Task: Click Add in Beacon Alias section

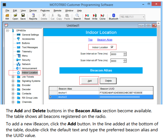Action: pyautogui.click(x=89, y=81)
